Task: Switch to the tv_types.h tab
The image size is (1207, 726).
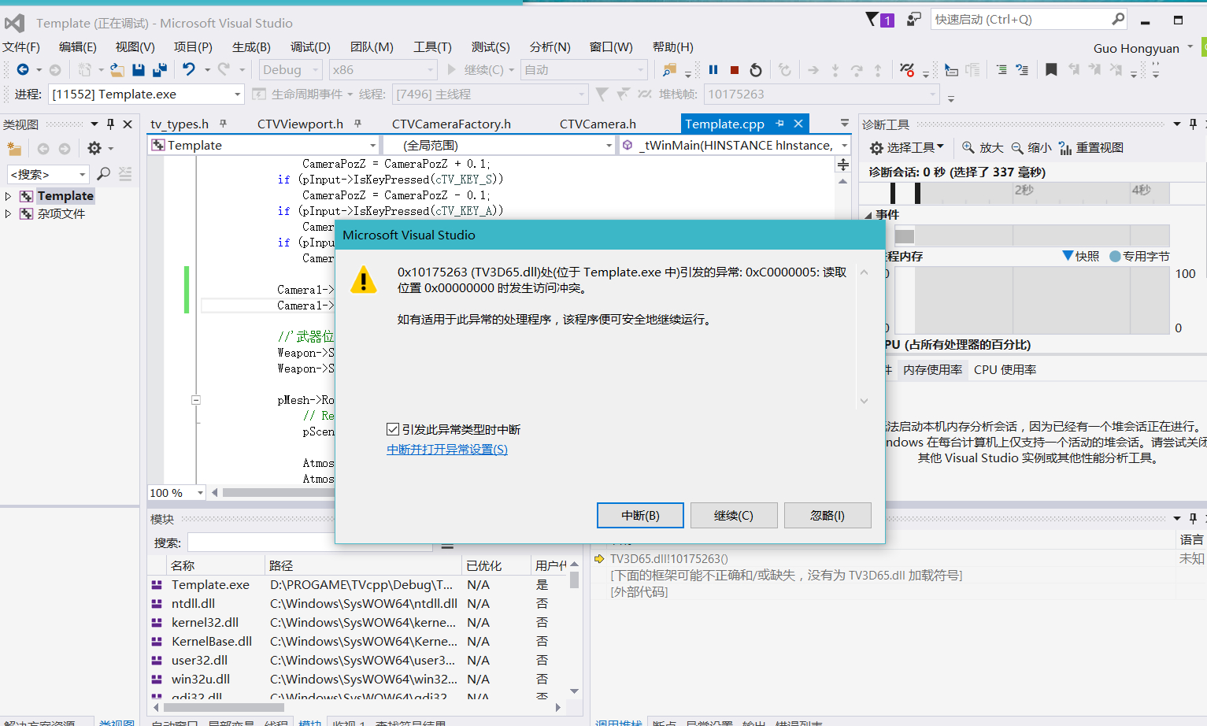Action: click(x=180, y=124)
